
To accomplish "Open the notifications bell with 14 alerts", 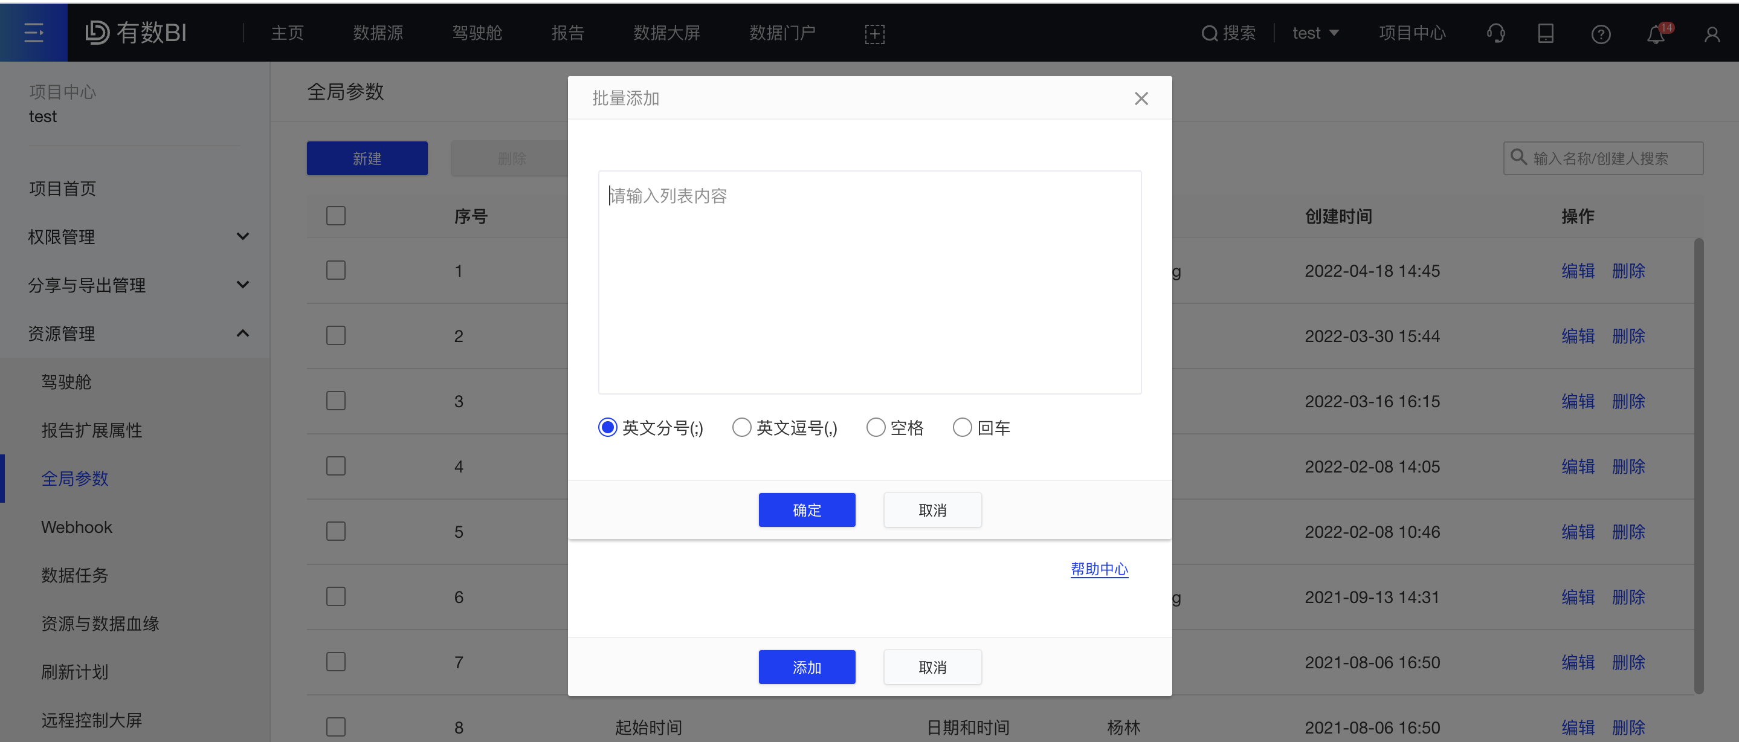I will 1654,34.
